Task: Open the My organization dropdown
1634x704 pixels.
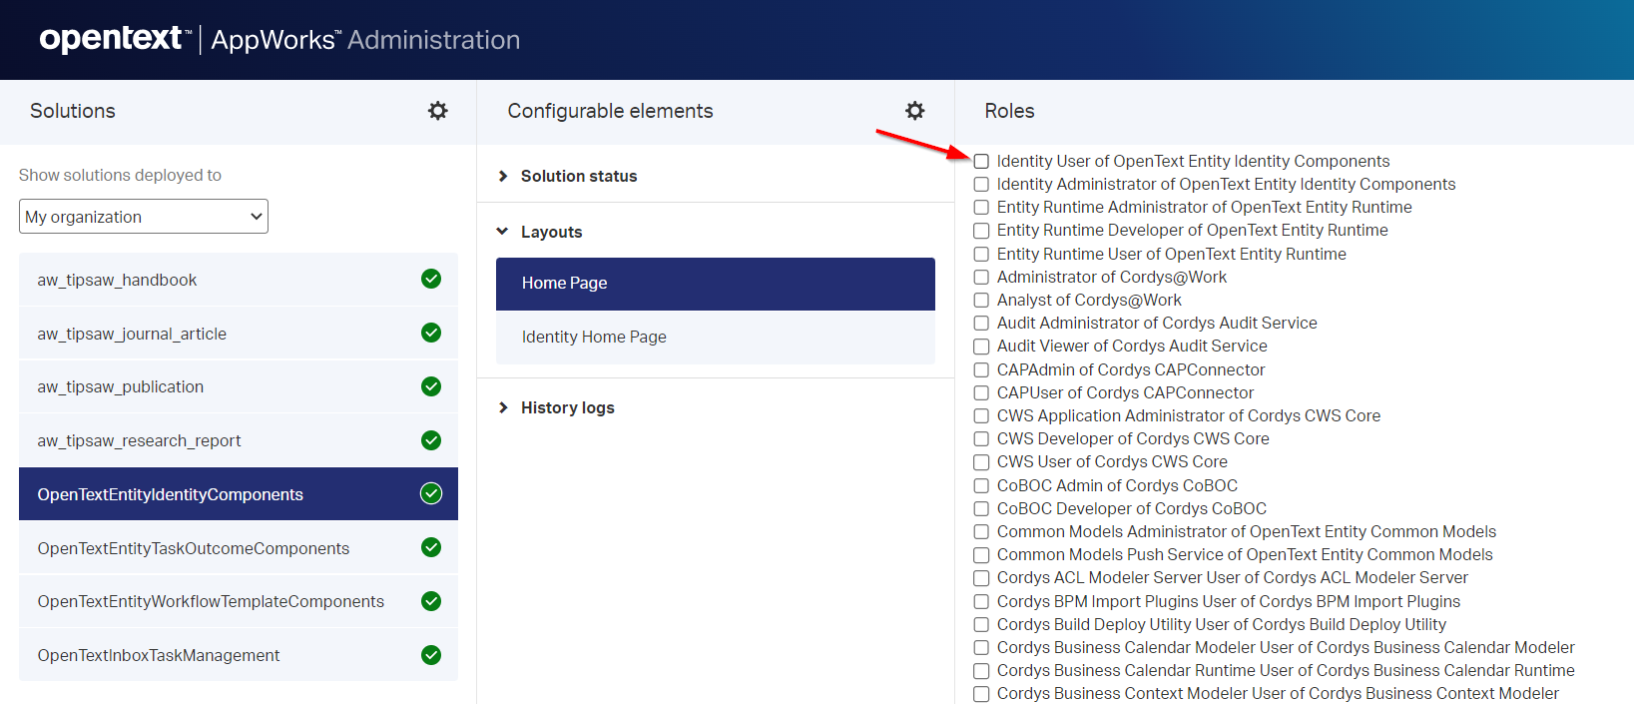Action: tap(144, 217)
